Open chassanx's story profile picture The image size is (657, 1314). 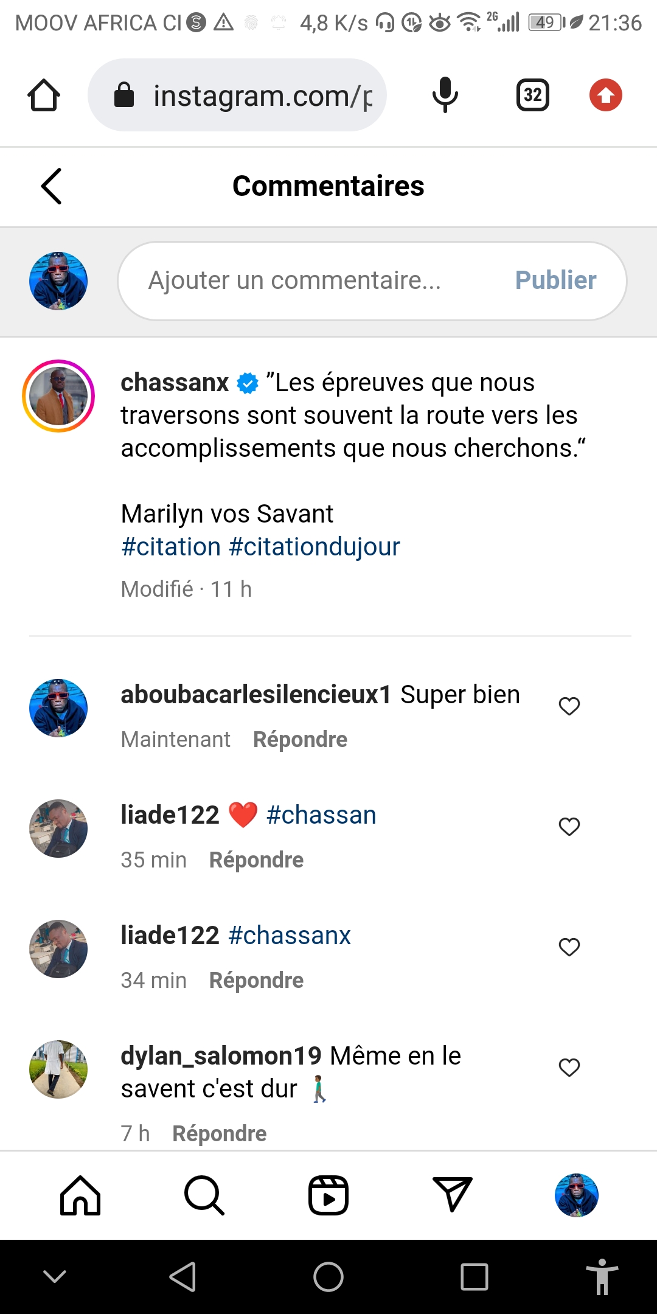coord(58,396)
